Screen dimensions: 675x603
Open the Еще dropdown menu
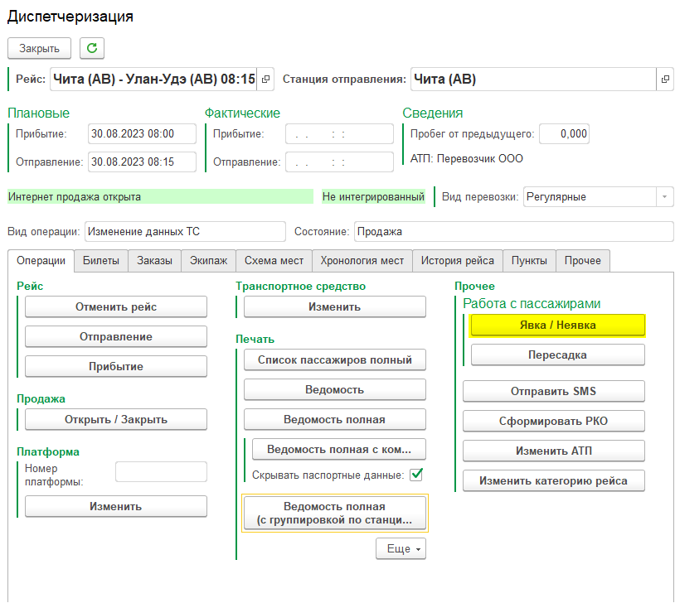[401, 548]
